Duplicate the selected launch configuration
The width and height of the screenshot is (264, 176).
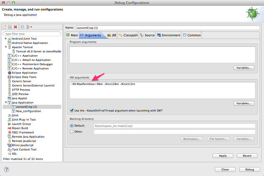(10, 27)
